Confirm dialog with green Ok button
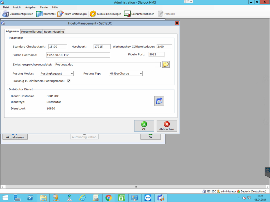Screen dimensions: 270x202 point(144,126)
